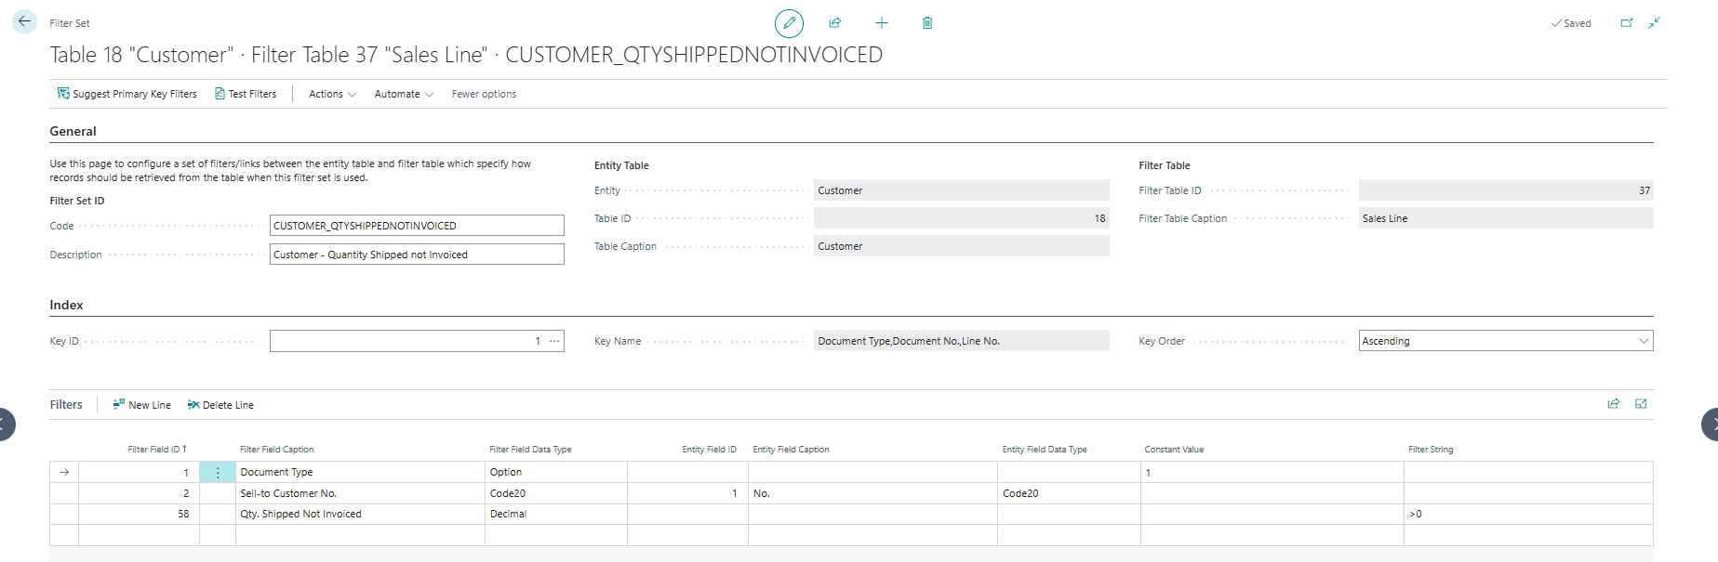Expand the Automate menu
Image resolution: width=1718 pixels, height=562 pixels.
coord(404,94)
